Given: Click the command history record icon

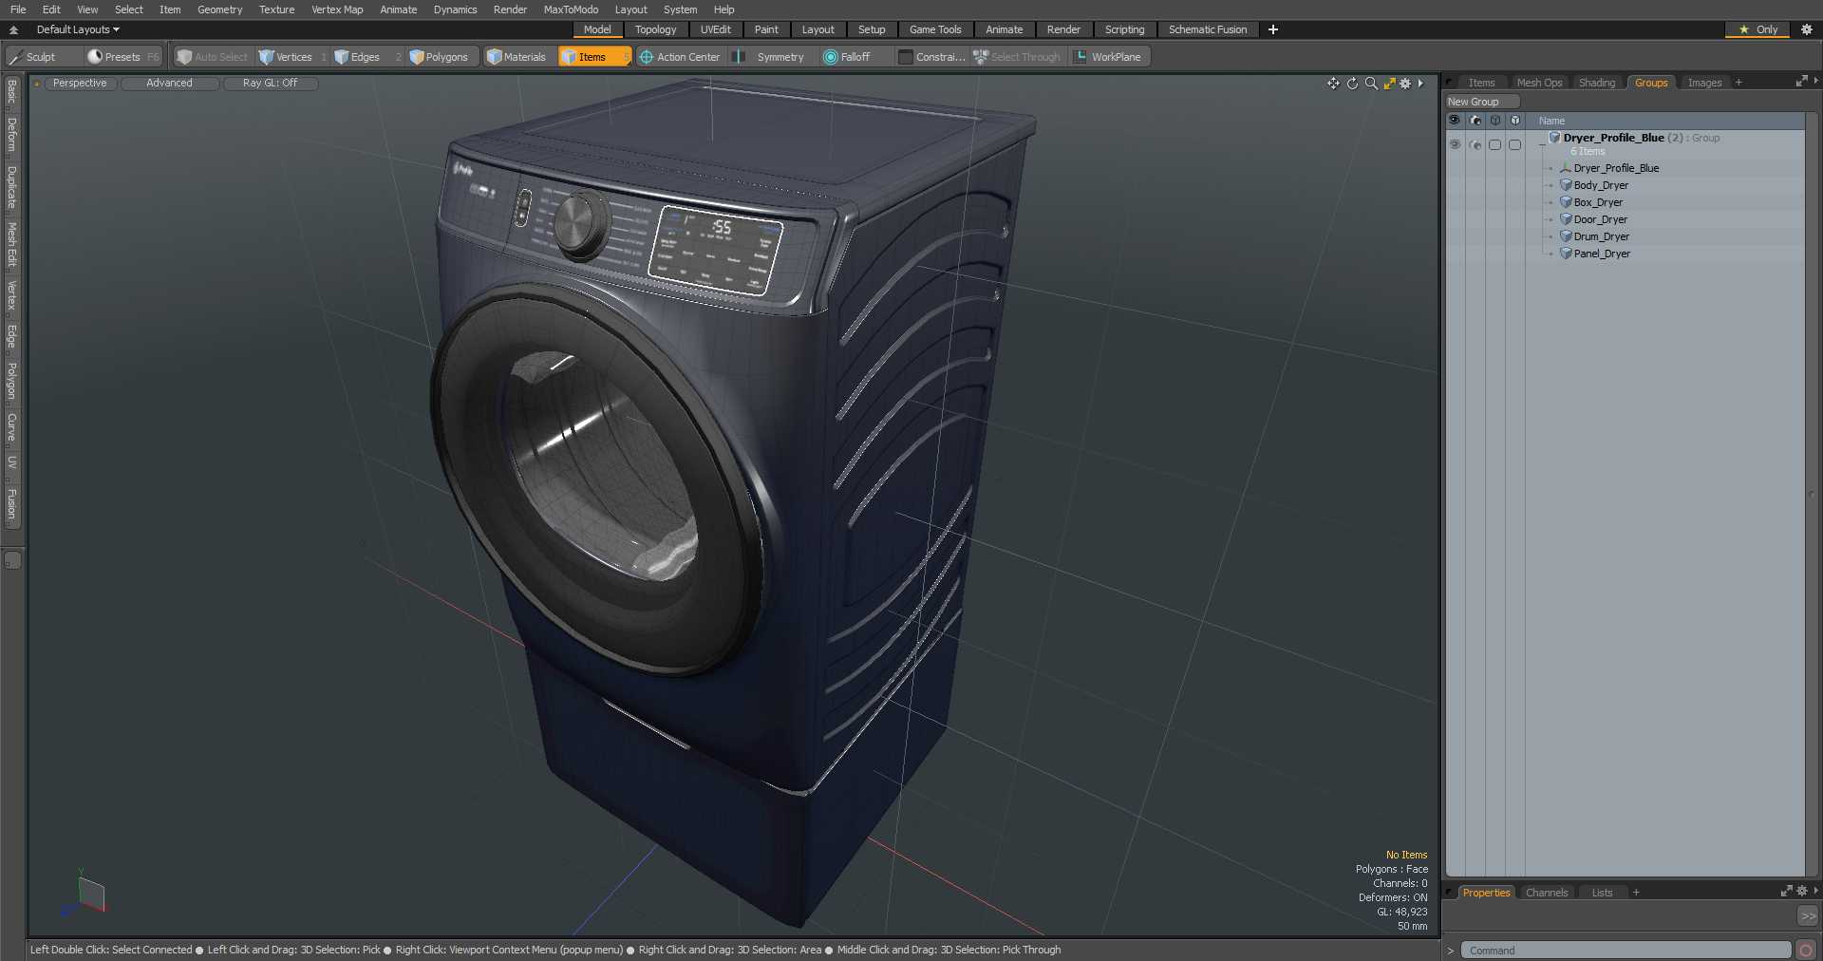Looking at the screenshot, I should (x=1806, y=950).
